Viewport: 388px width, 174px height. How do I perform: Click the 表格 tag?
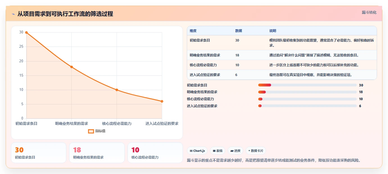coord(217,151)
